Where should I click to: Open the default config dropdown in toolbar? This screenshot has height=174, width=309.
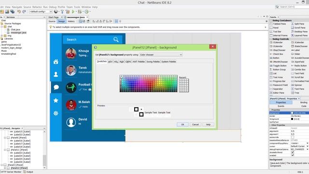41,12
